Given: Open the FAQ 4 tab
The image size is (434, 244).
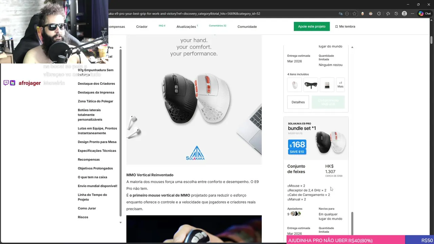Looking at the screenshot, I should click(x=162, y=26).
